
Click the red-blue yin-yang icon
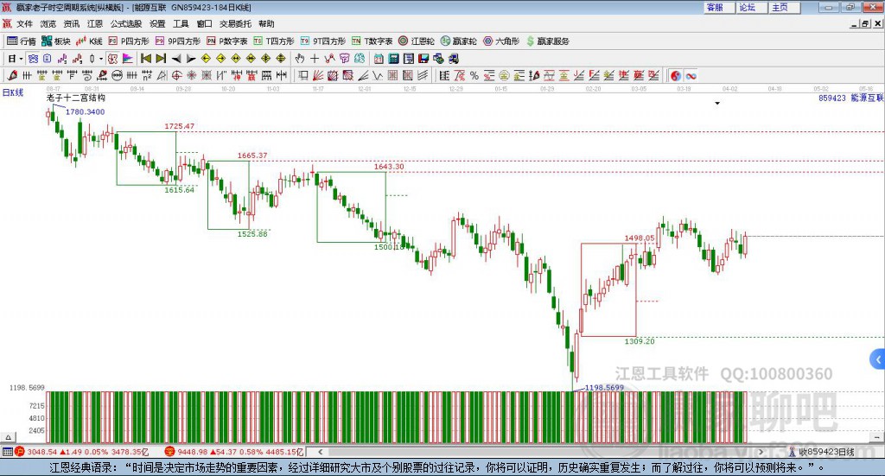click(x=676, y=75)
